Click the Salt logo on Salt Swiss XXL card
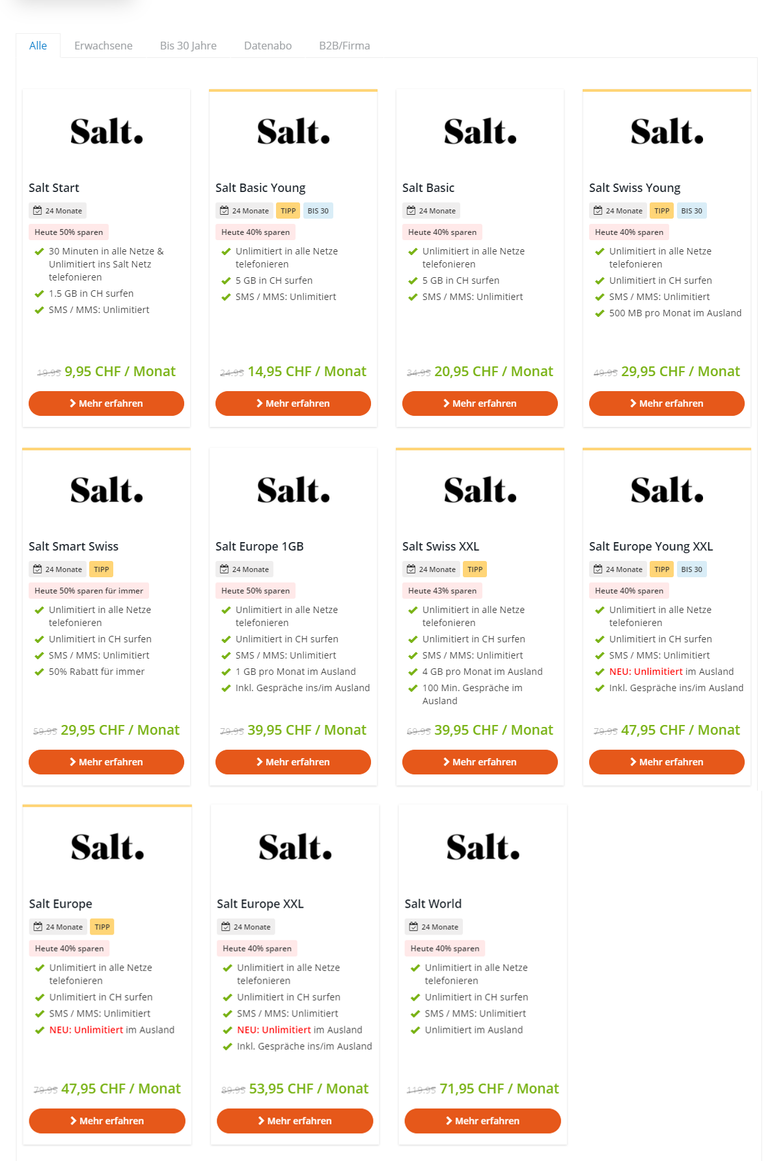The height and width of the screenshot is (1161, 774). tap(480, 491)
